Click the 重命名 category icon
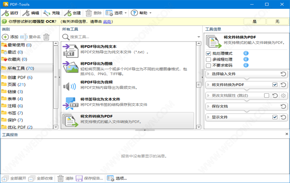This screenshot has width=290, height=183. pos(23,37)
